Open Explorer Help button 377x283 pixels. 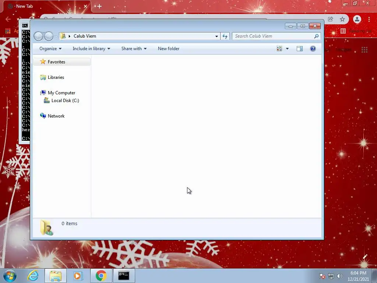click(313, 49)
